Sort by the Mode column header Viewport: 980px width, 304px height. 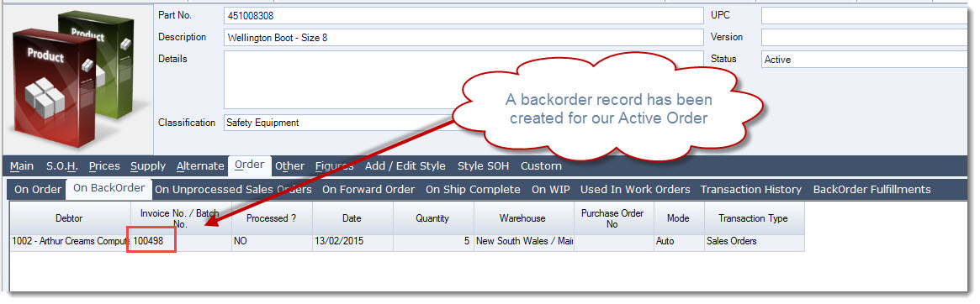679,218
